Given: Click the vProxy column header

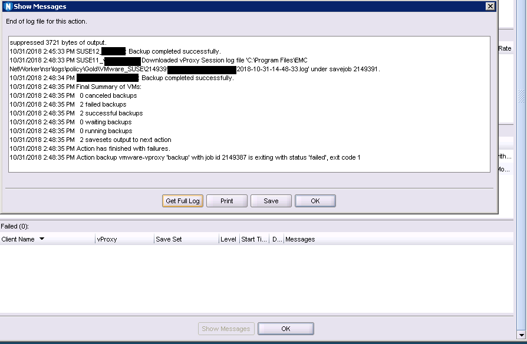Looking at the screenshot, I should pyautogui.click(x=124, y=239).
